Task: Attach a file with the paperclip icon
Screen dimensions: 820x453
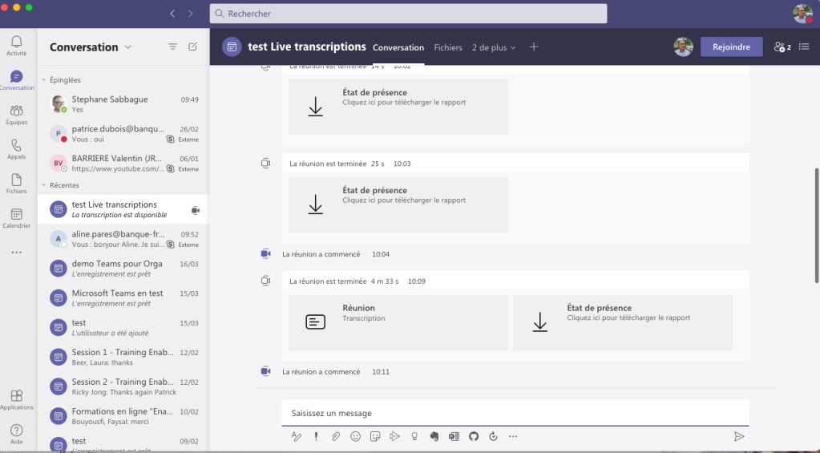Action: (336, 436)
